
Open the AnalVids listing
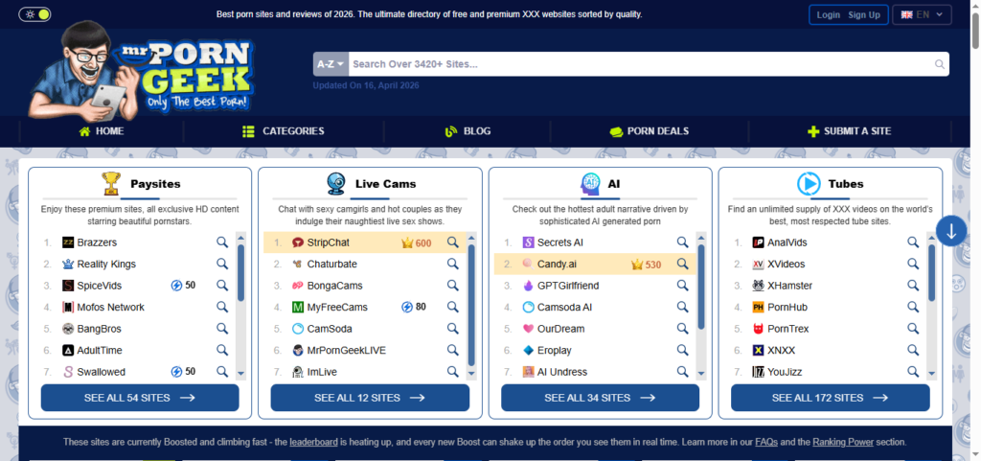pyautogui.click(x=787, y=242)
